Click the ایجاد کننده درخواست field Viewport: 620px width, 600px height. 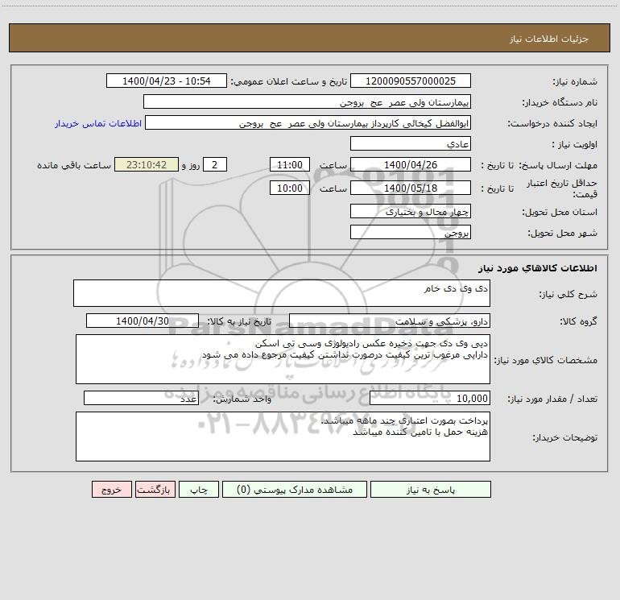(308, 122)
